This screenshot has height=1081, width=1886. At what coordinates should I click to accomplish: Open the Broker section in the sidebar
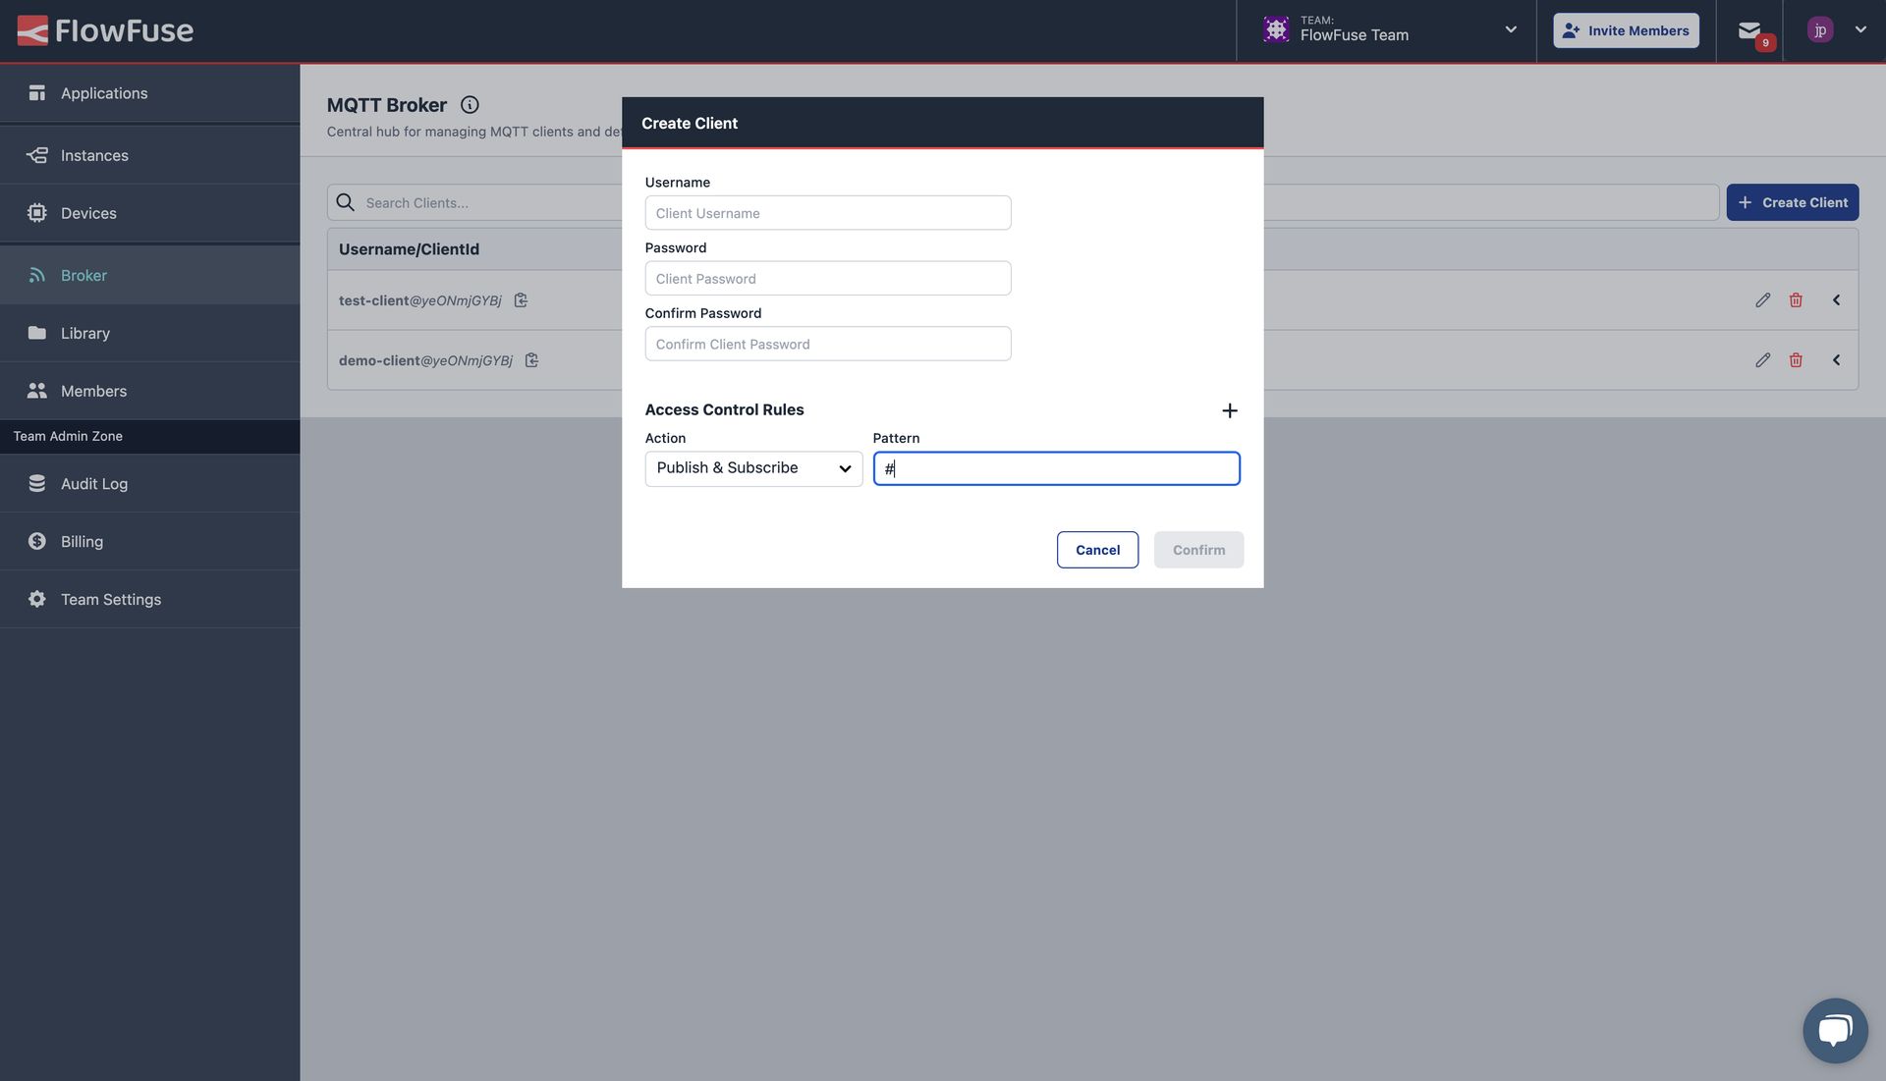click(83, 275)
